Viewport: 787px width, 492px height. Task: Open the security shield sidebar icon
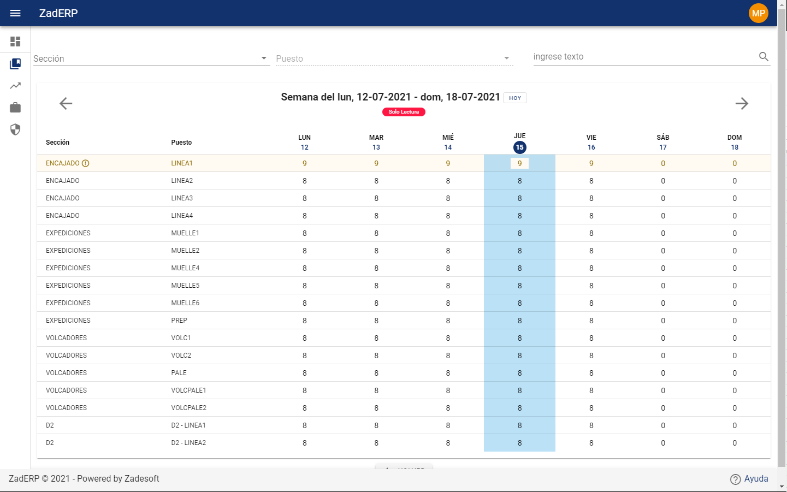click(15, 129)
